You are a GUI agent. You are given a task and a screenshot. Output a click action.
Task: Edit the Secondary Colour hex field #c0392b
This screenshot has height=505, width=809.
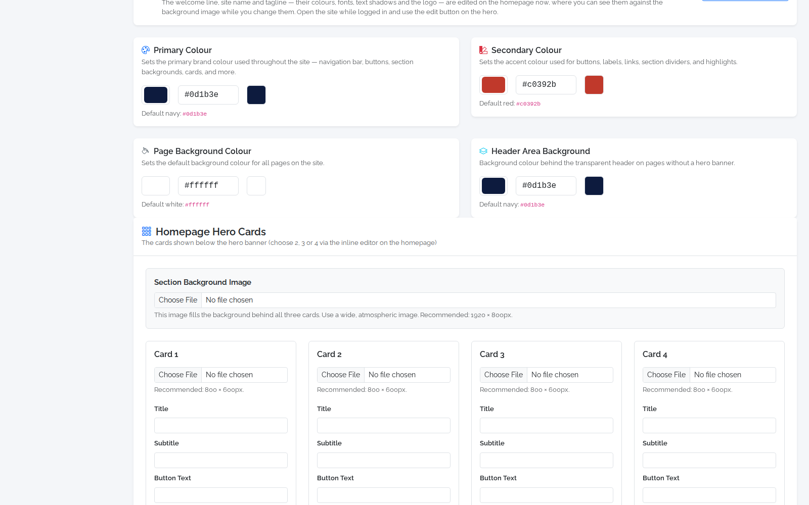coord(546,85)
